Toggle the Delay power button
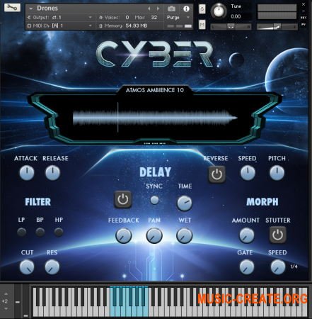The height and width of the screenshot is (319, 312). tap(123, 199)
